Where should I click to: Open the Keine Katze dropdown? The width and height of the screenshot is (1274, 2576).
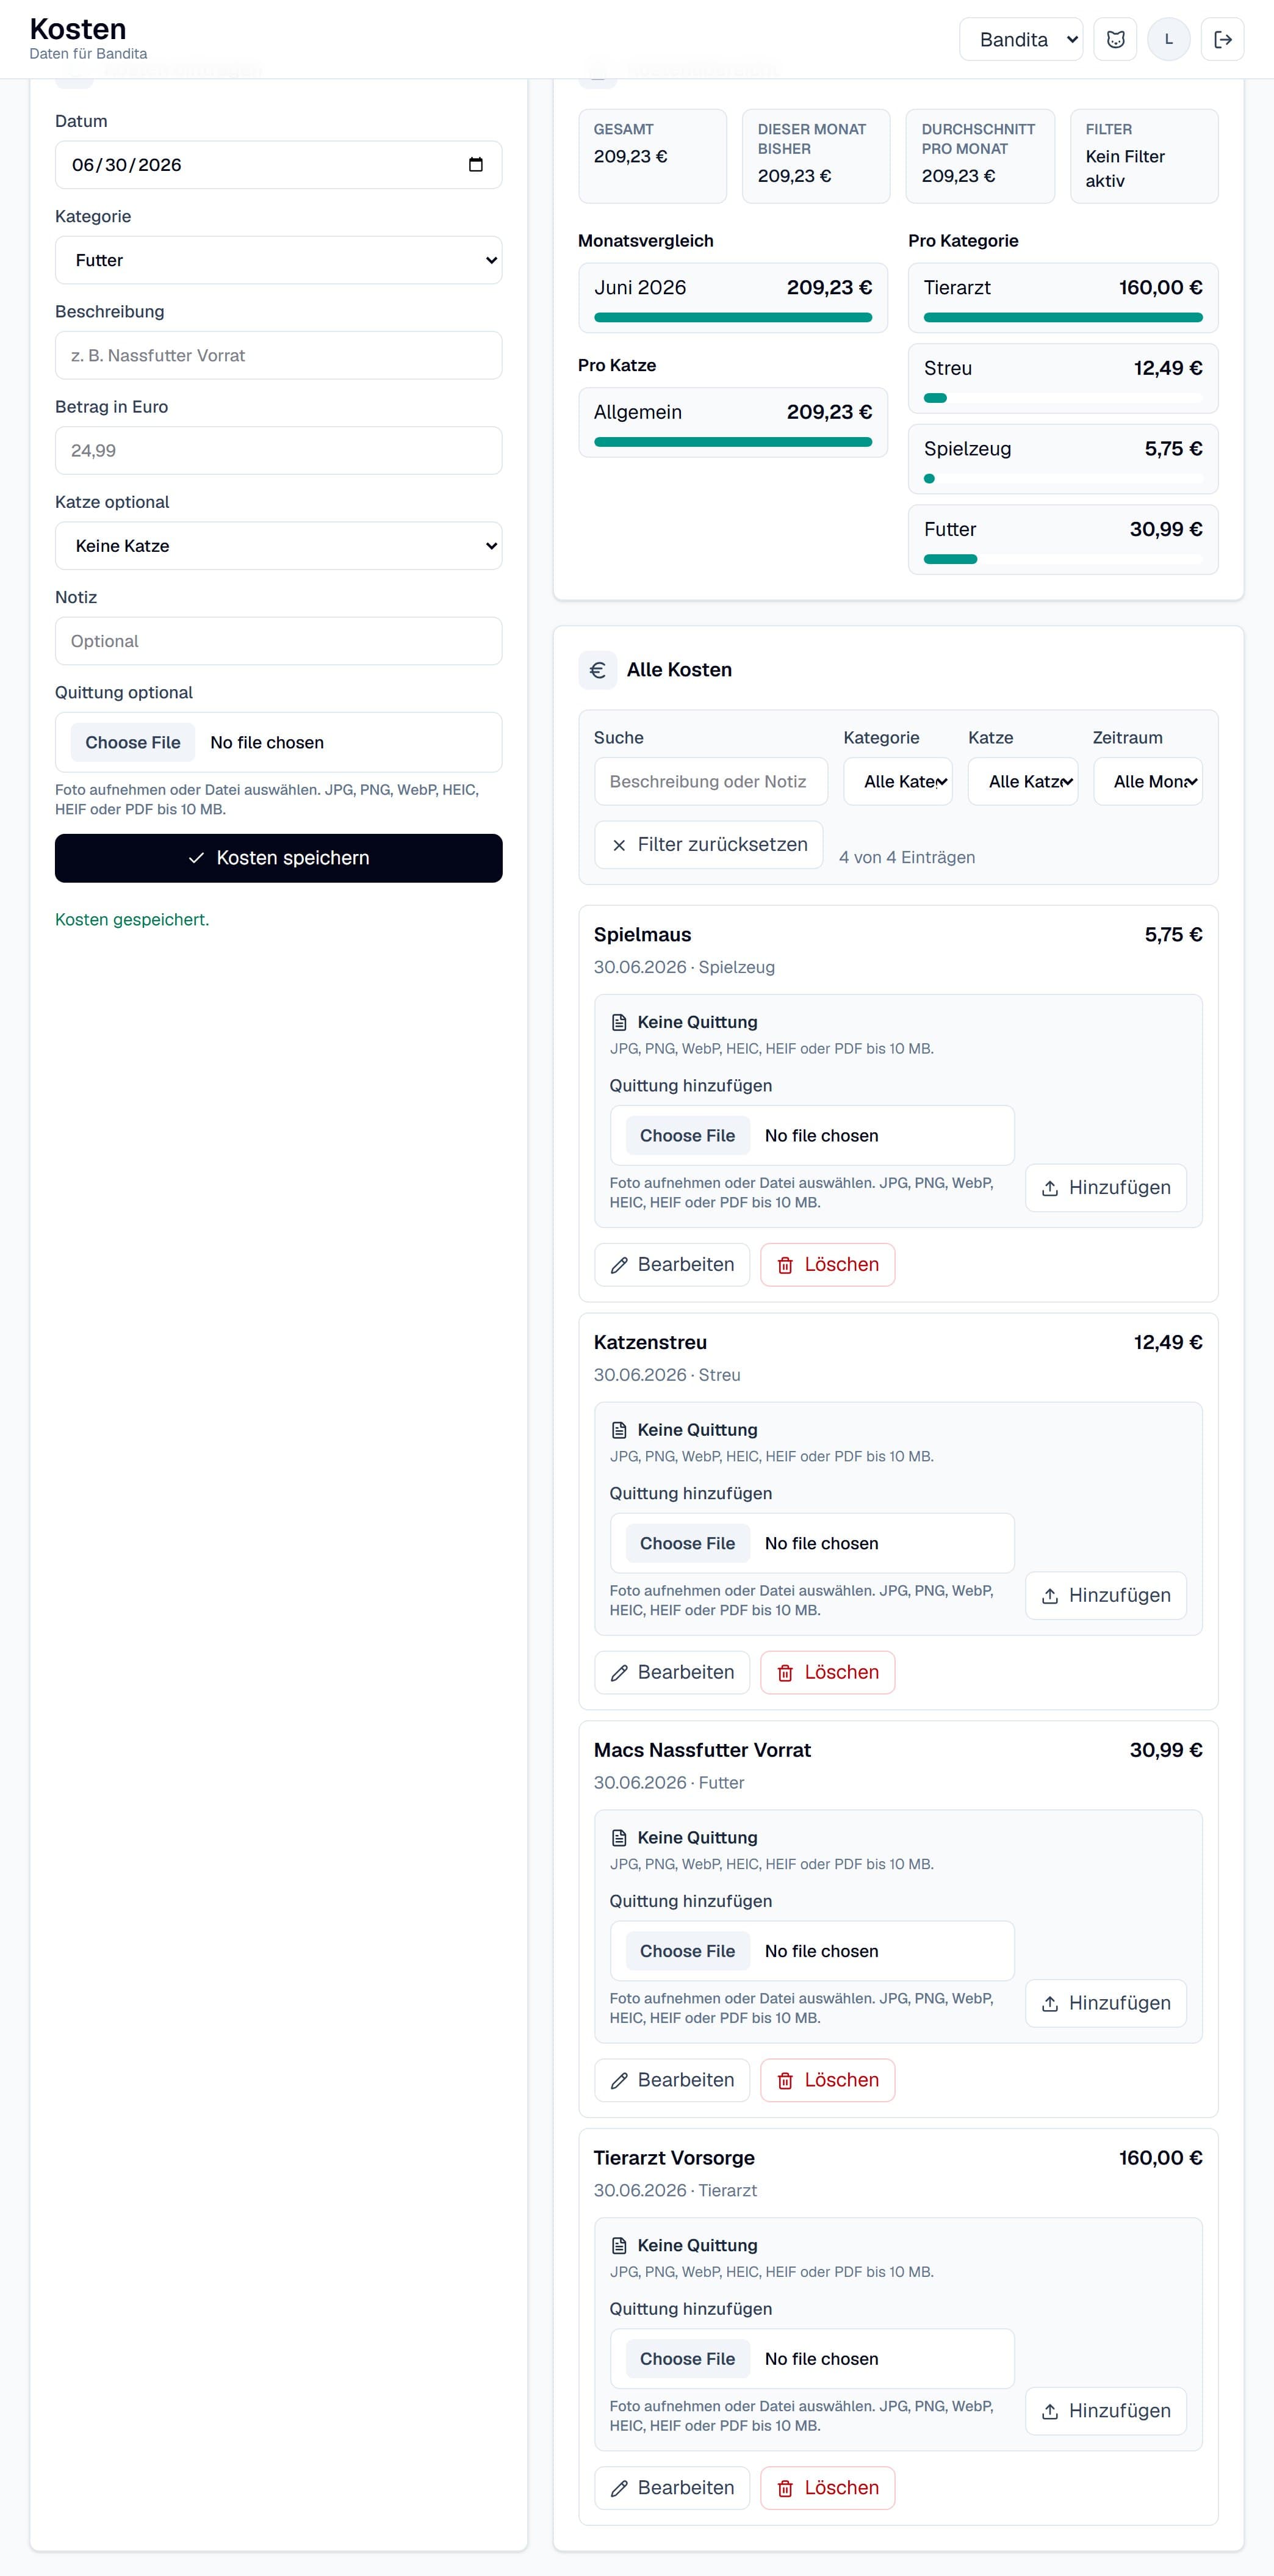coord(279,546)
